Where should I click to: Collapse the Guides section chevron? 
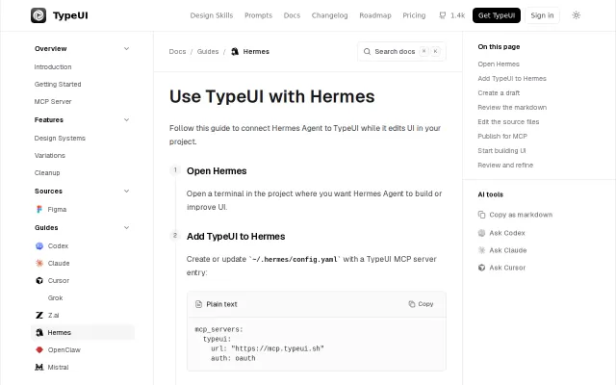126,227
